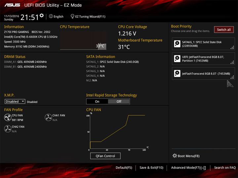Load Default(F5) settings
Screen dimensions: 238x178
point(124,168)
